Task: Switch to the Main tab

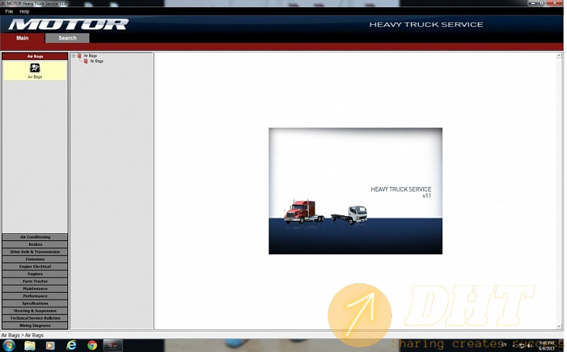Action: (23, 38)
